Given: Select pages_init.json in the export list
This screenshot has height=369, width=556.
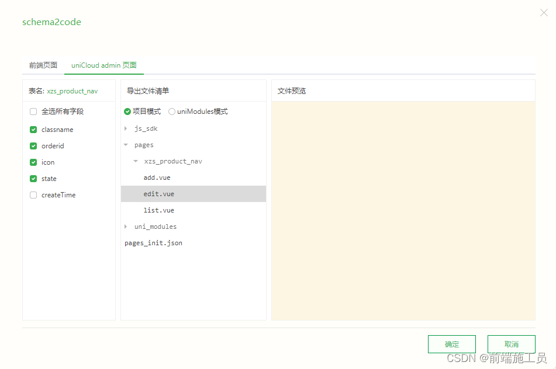Looking at the screenshot, I should pos(153,243).
